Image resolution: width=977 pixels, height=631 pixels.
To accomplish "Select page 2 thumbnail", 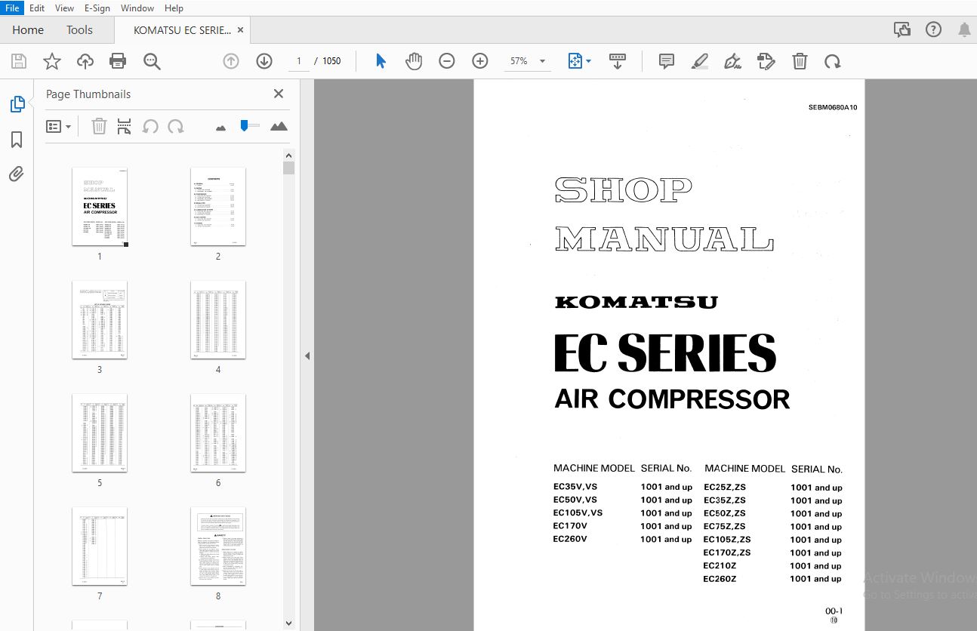I will pyautogui.click(x=218, y=207).
